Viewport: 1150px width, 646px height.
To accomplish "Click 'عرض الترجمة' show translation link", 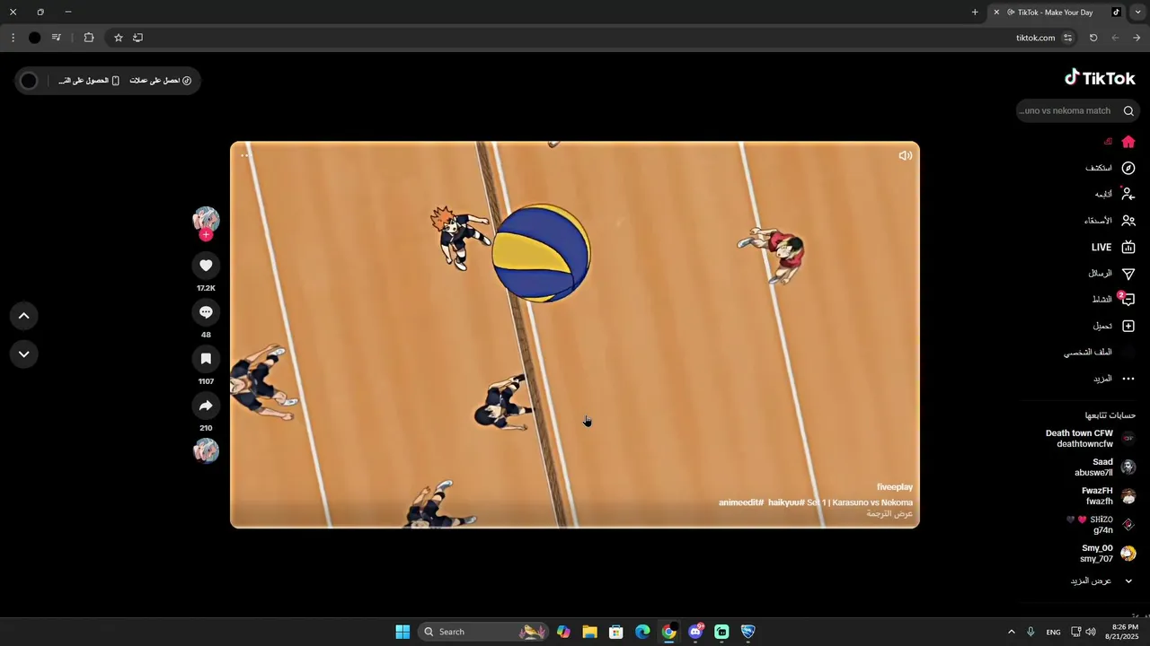I will (x=889, y=514).
